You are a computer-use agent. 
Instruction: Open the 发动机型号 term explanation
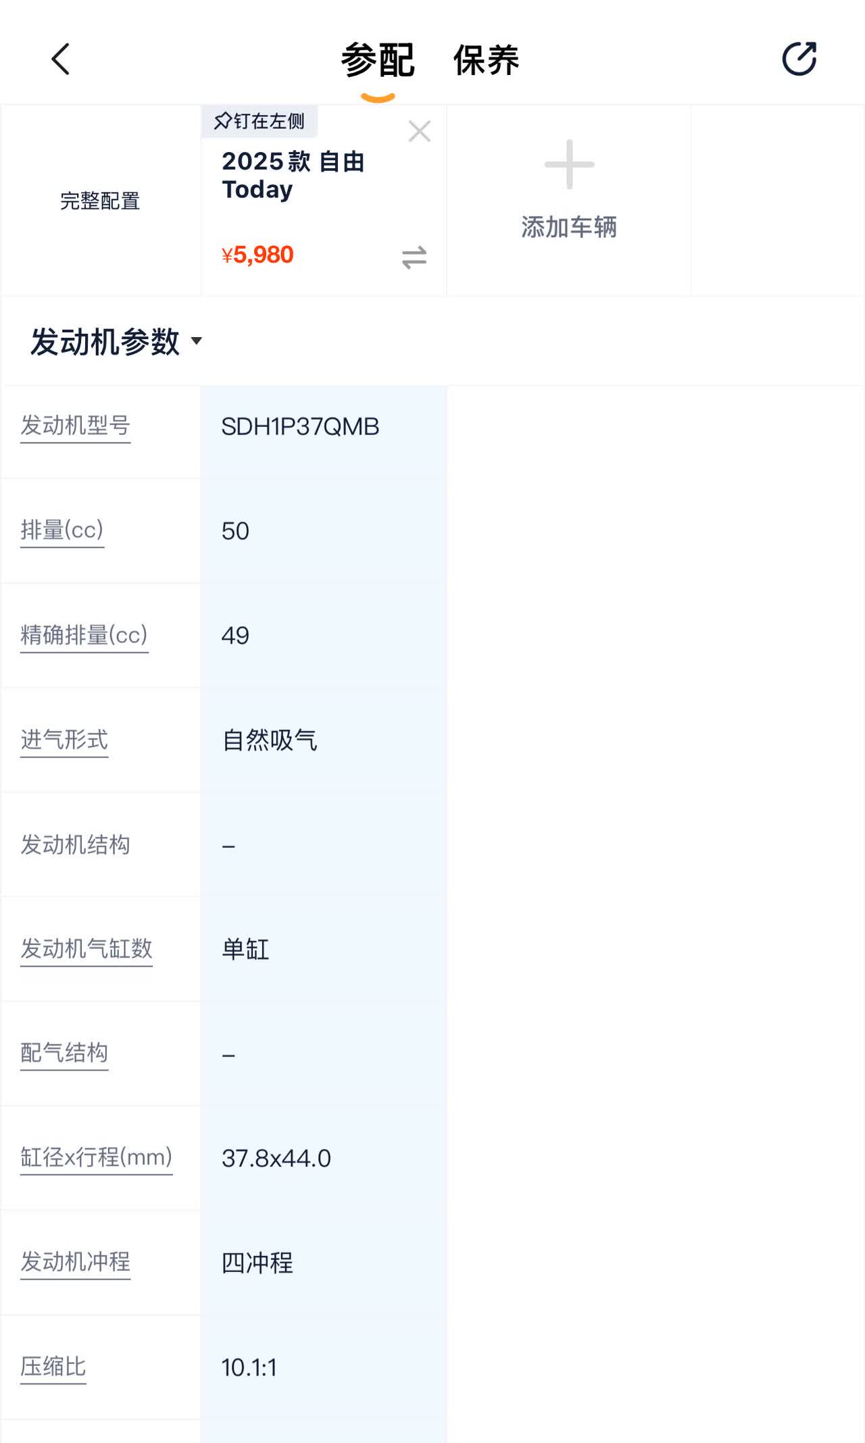[x=75, y=426]
